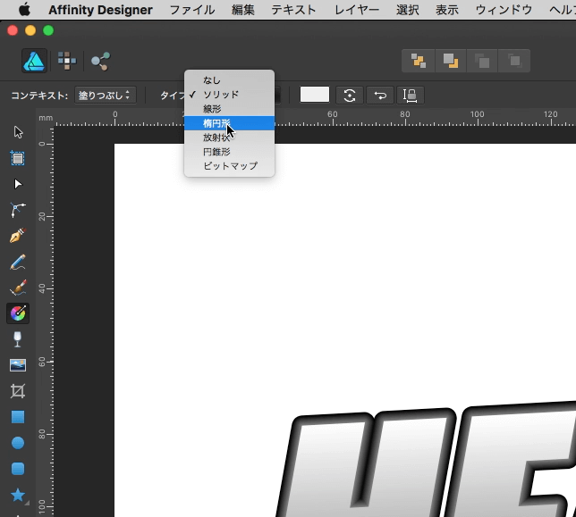Select the Vector Brush tool
Image resolution: width=576 pixels, height=517 pixels.
18,288
